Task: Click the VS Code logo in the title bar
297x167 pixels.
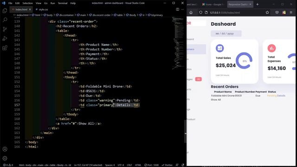Action: point(4,3)
